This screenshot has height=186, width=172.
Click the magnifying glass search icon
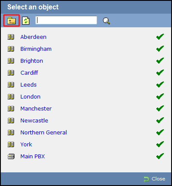pyautogui.click(x=106, y=21)
